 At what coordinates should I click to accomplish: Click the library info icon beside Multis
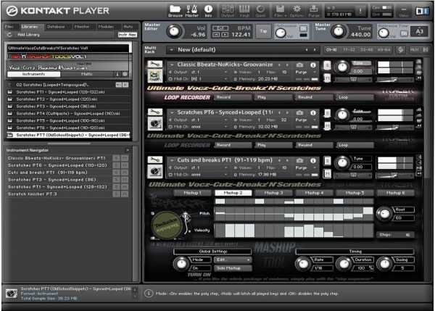(x=117, y=75)
